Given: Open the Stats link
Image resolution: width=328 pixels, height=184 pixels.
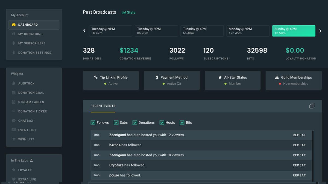Looking at the screenshot, I should tap(128, 12).
